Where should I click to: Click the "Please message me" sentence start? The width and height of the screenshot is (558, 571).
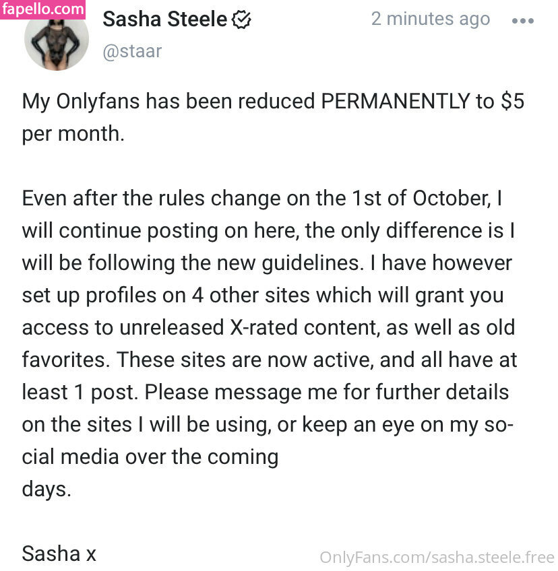click(x=222, y=392)
